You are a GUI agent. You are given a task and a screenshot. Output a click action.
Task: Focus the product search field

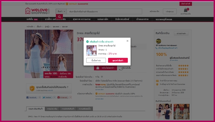point(104,11)
